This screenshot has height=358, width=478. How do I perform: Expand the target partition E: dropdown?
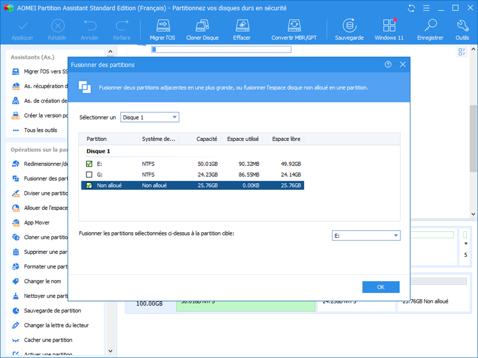coord(366,235)
